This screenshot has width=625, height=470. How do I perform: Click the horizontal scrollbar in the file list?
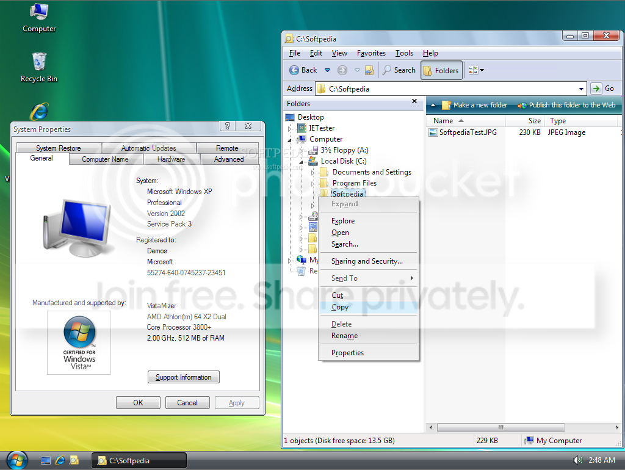point(500,427)
